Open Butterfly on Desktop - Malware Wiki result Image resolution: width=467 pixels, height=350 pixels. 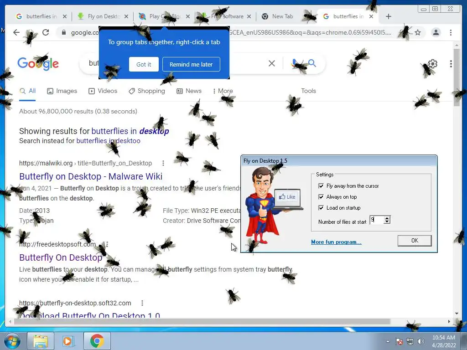91,176
